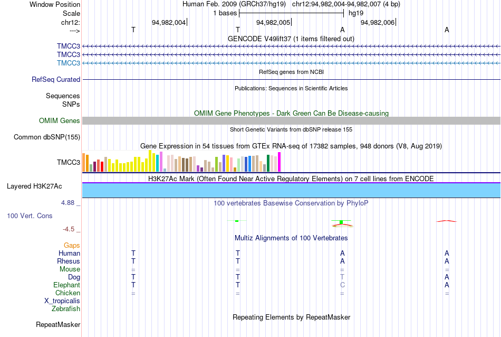The height and width of the screenshot is (337, 501).
Task: Open the GENCODE V49lift37 track title
Action: [291, 39]
